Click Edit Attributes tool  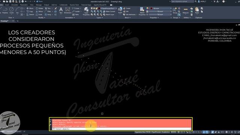129,15
